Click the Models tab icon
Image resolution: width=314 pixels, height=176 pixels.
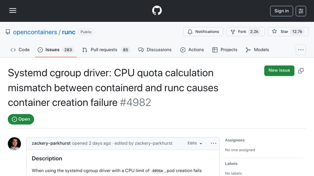coord(248,50)
